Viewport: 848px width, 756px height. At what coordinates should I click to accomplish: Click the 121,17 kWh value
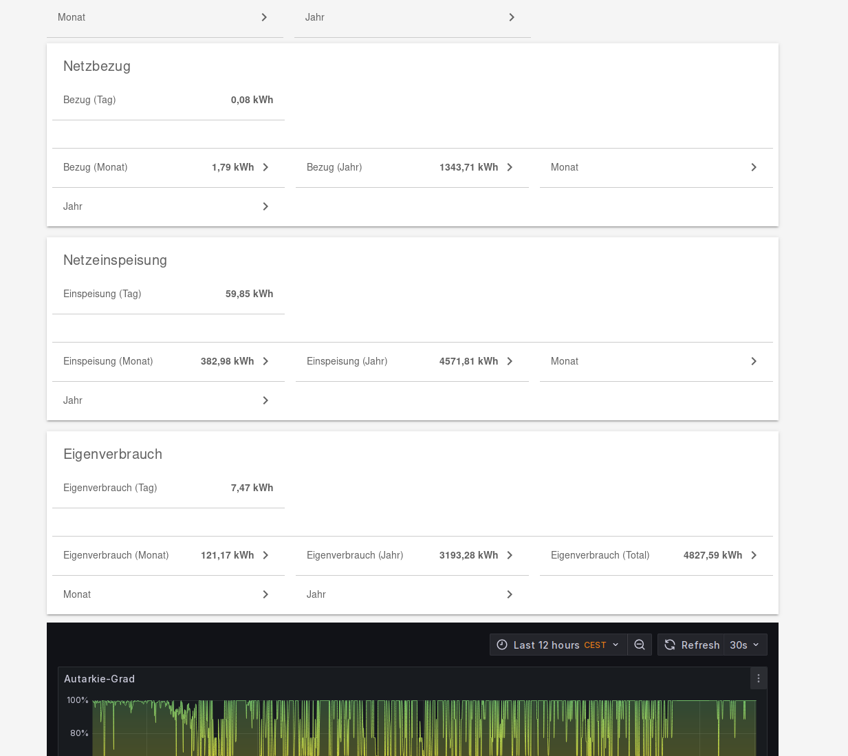(x=228, y=555)
